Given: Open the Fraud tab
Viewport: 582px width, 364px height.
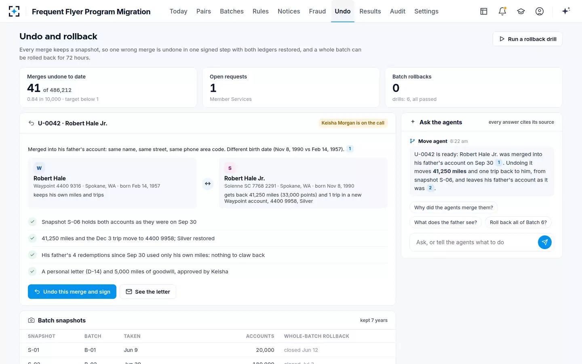Looking at the screenshot, I should tap(317, 11).
